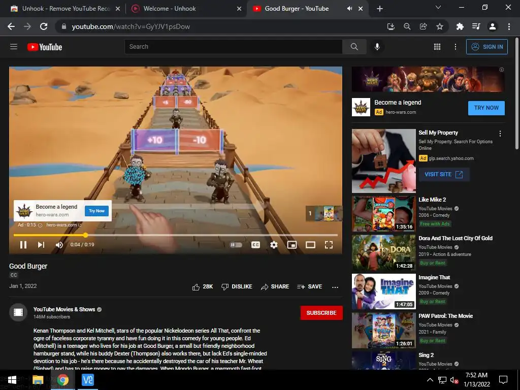
Task: Focus the YouTube search field
Action: click(234, 47)
